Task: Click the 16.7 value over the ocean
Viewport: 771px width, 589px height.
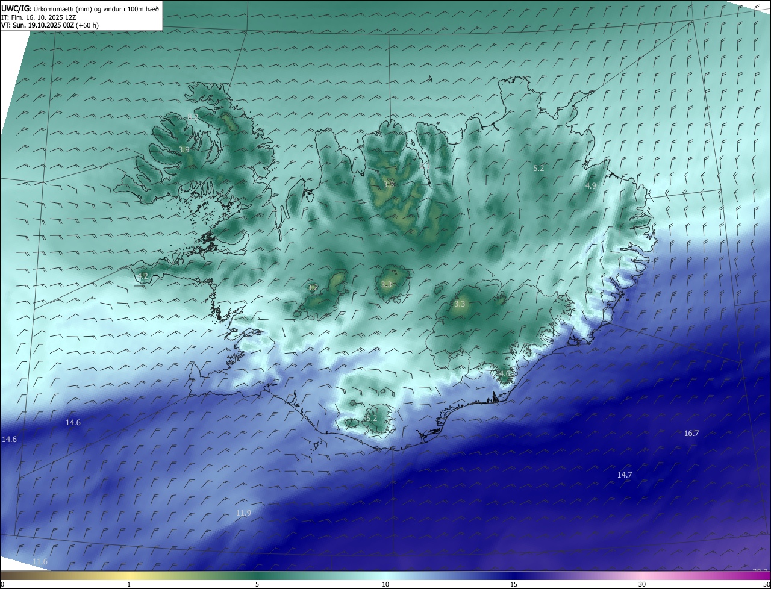Action: pyautogui.click(x=691, y=434)
